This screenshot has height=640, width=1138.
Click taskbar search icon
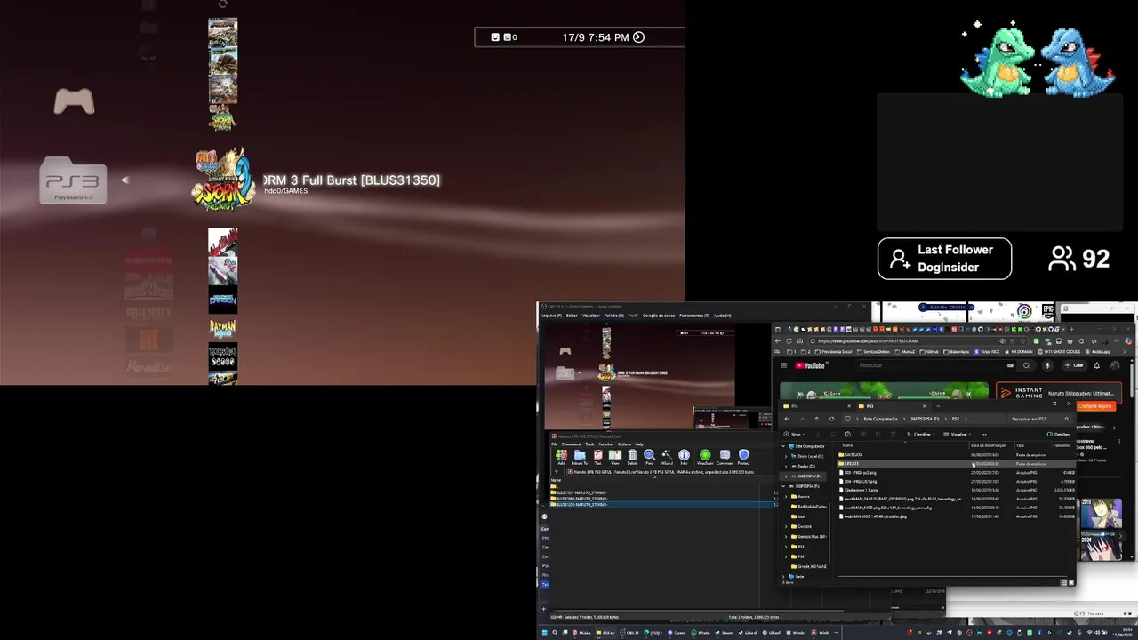[x=555, y=633]
